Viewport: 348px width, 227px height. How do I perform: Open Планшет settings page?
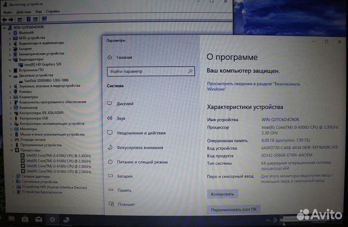point(126,204)
